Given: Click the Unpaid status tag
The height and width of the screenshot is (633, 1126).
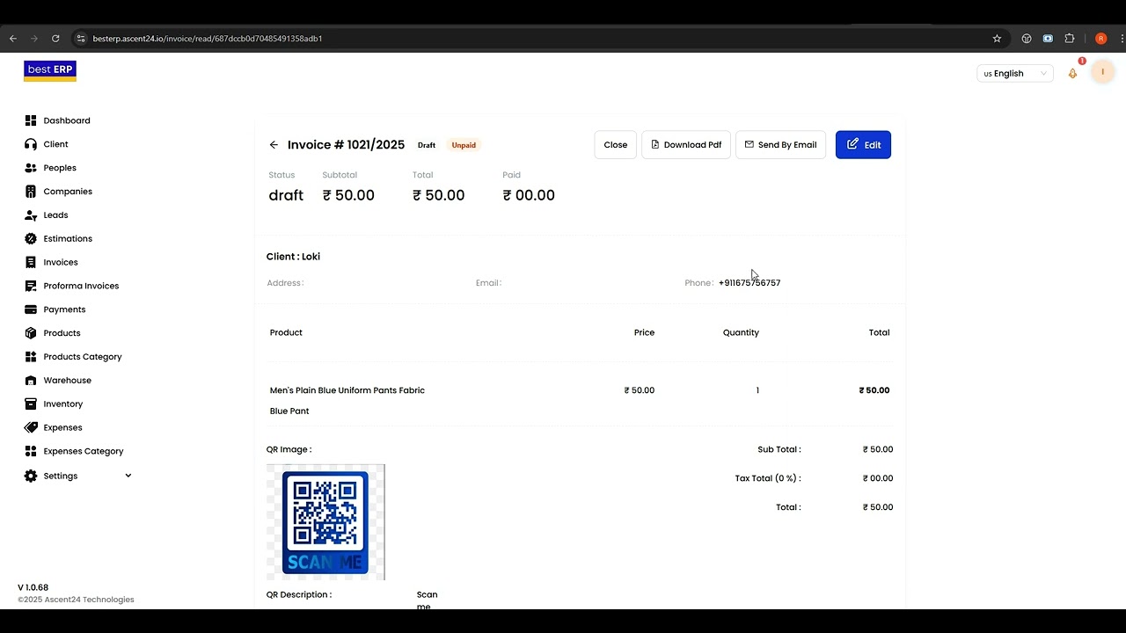Looking at the screenshot, I should [464, 145].
